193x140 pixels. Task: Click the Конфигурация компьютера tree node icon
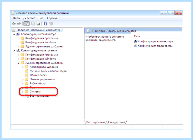point(18,34)
